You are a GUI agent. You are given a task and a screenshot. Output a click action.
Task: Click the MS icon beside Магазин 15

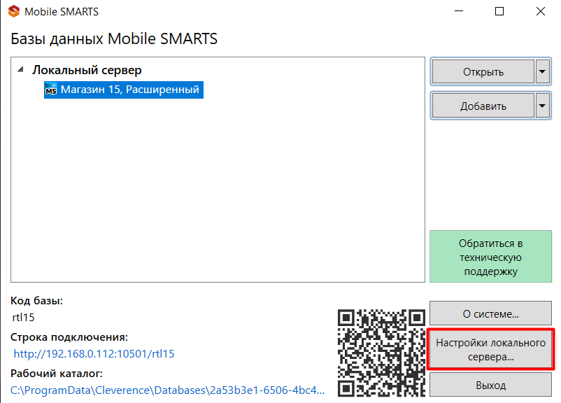[51, 90]
